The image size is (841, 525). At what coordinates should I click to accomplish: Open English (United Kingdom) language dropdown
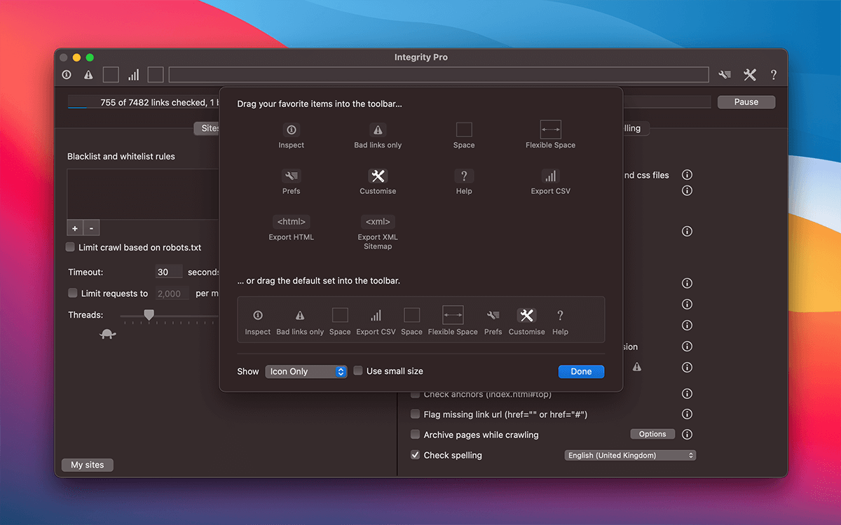click(x=630, y=455)
